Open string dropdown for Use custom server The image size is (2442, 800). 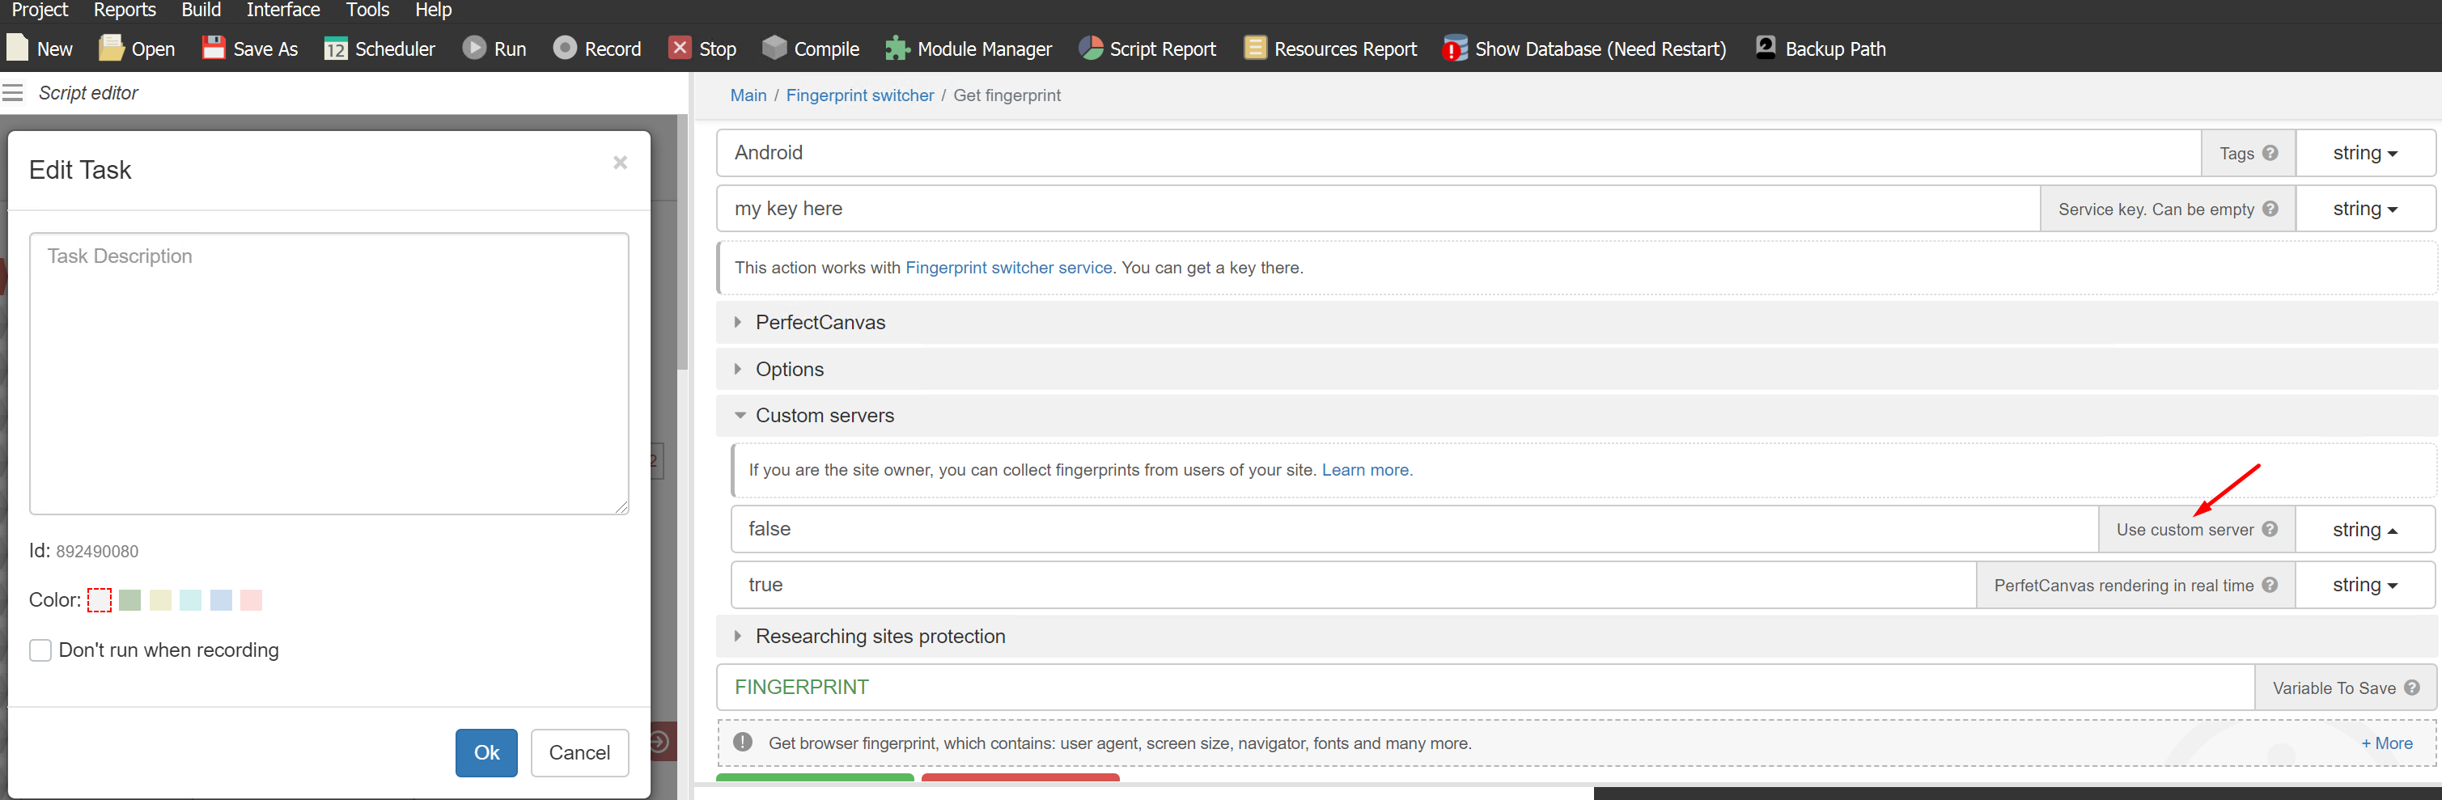[2364, 530]
